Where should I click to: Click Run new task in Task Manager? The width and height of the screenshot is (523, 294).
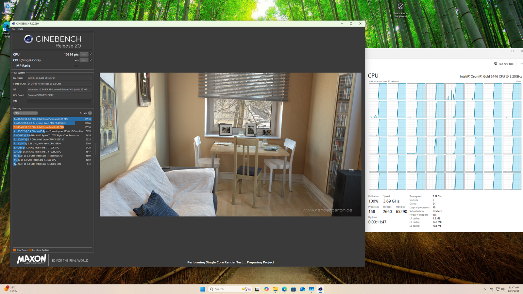[x=504, y=64]
